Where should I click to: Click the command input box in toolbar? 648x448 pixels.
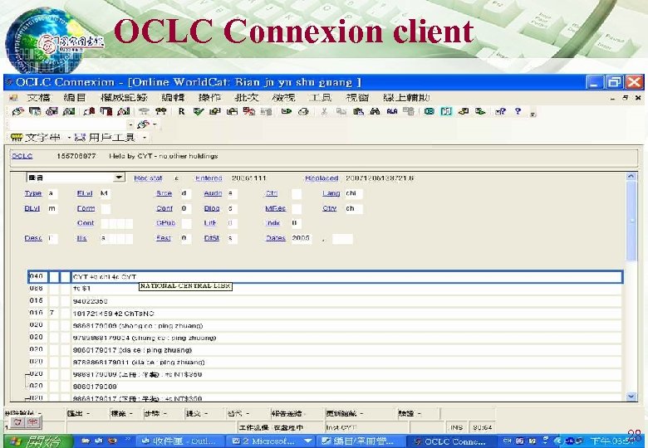[x=67, y=124]
